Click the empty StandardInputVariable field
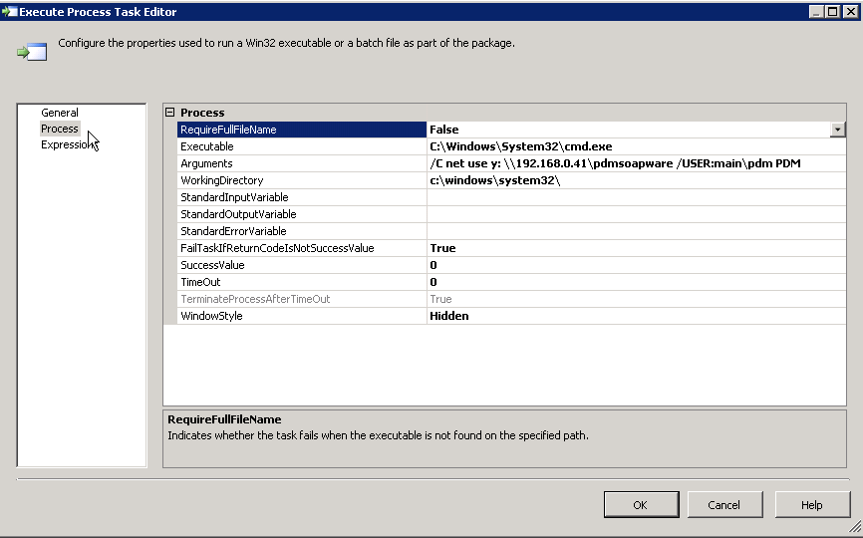The height and width of the screenshot is (538, 863). [x=634, y=197]
